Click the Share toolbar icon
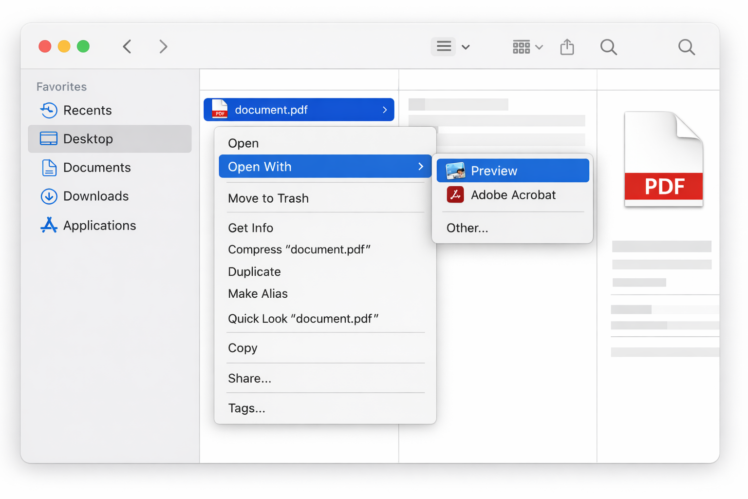Screen dimensions: 748x499 tap(567, 47)
